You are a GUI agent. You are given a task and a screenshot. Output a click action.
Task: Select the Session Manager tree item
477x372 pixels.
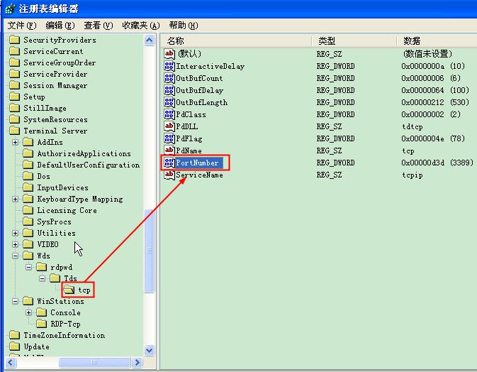55,85
